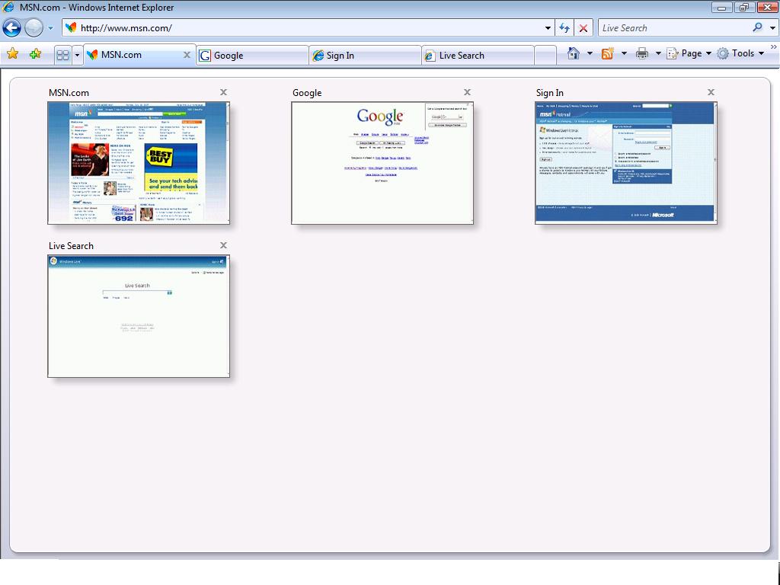The width and height of the screenshot is (780, 585).
Task: Minimize the Internet Explorer window
Action: pos(721,7)
